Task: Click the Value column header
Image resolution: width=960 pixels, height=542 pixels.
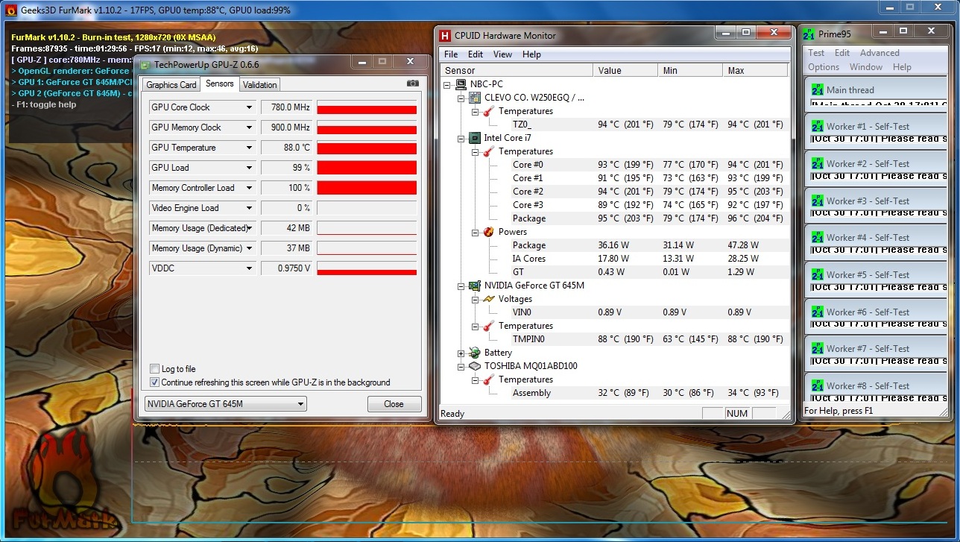Action: click(625, 70)
